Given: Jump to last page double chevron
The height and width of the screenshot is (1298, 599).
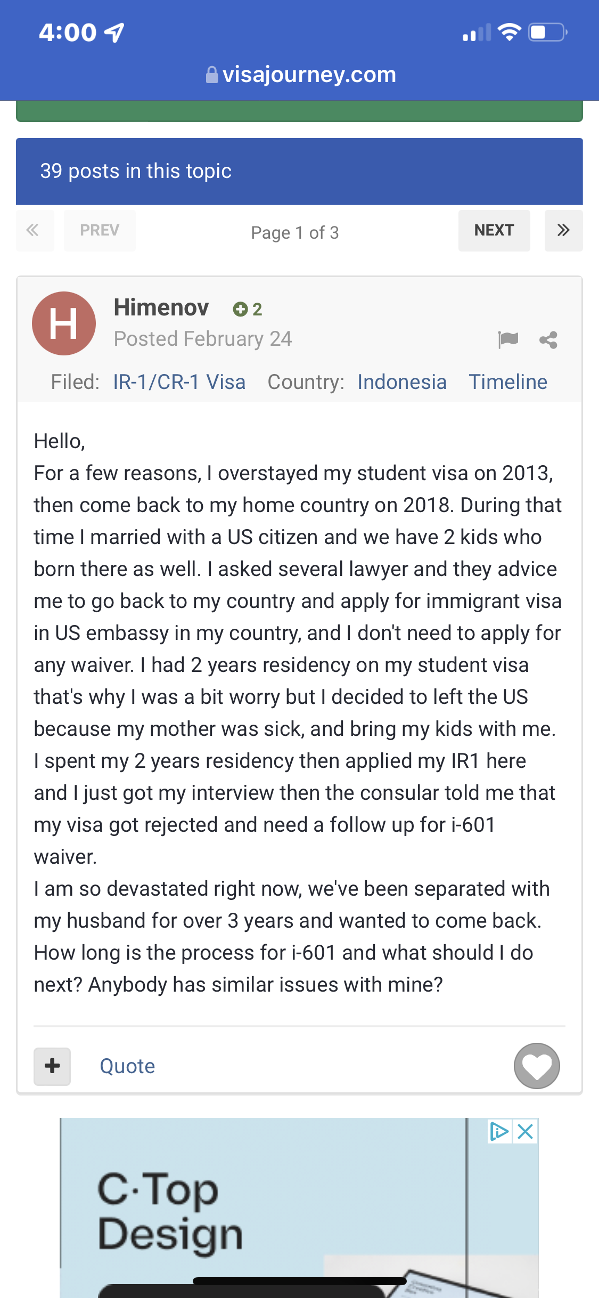Looking at the screenshot, I should [x=563, y=230].
